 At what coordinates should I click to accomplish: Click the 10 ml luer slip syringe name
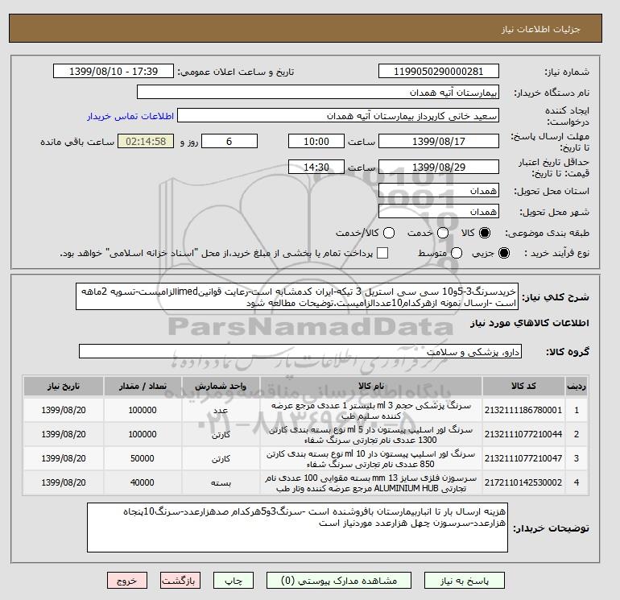371,459
